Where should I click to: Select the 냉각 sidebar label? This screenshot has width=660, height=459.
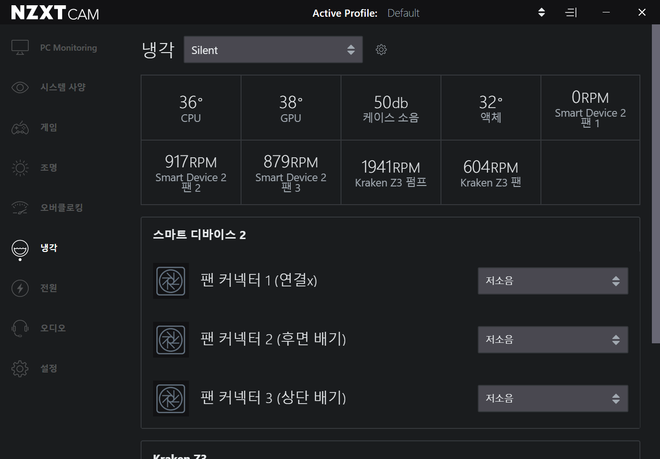tap(48, 248)
